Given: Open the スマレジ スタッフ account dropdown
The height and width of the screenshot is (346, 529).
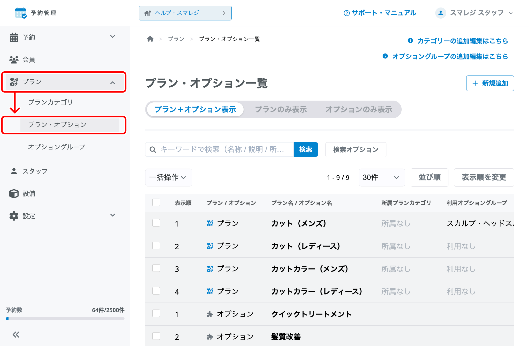Looking at the screenshot, I should [x=474, y=13].
